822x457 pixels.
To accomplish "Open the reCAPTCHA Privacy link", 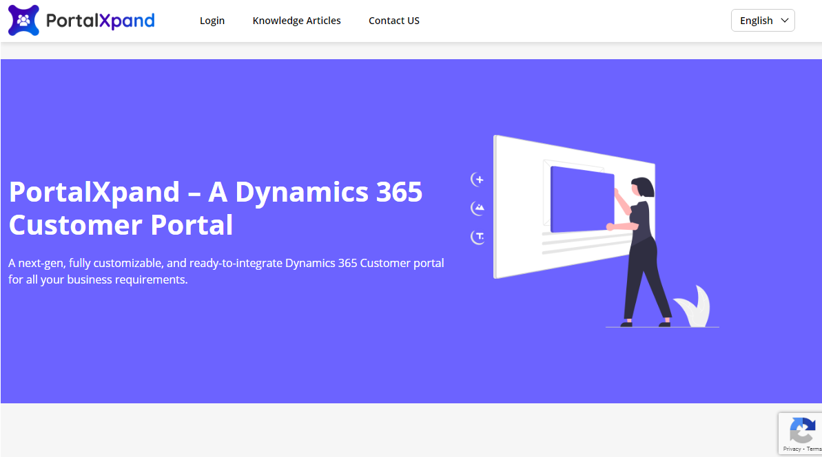I will pyautogui.click(x=792, y=449).
